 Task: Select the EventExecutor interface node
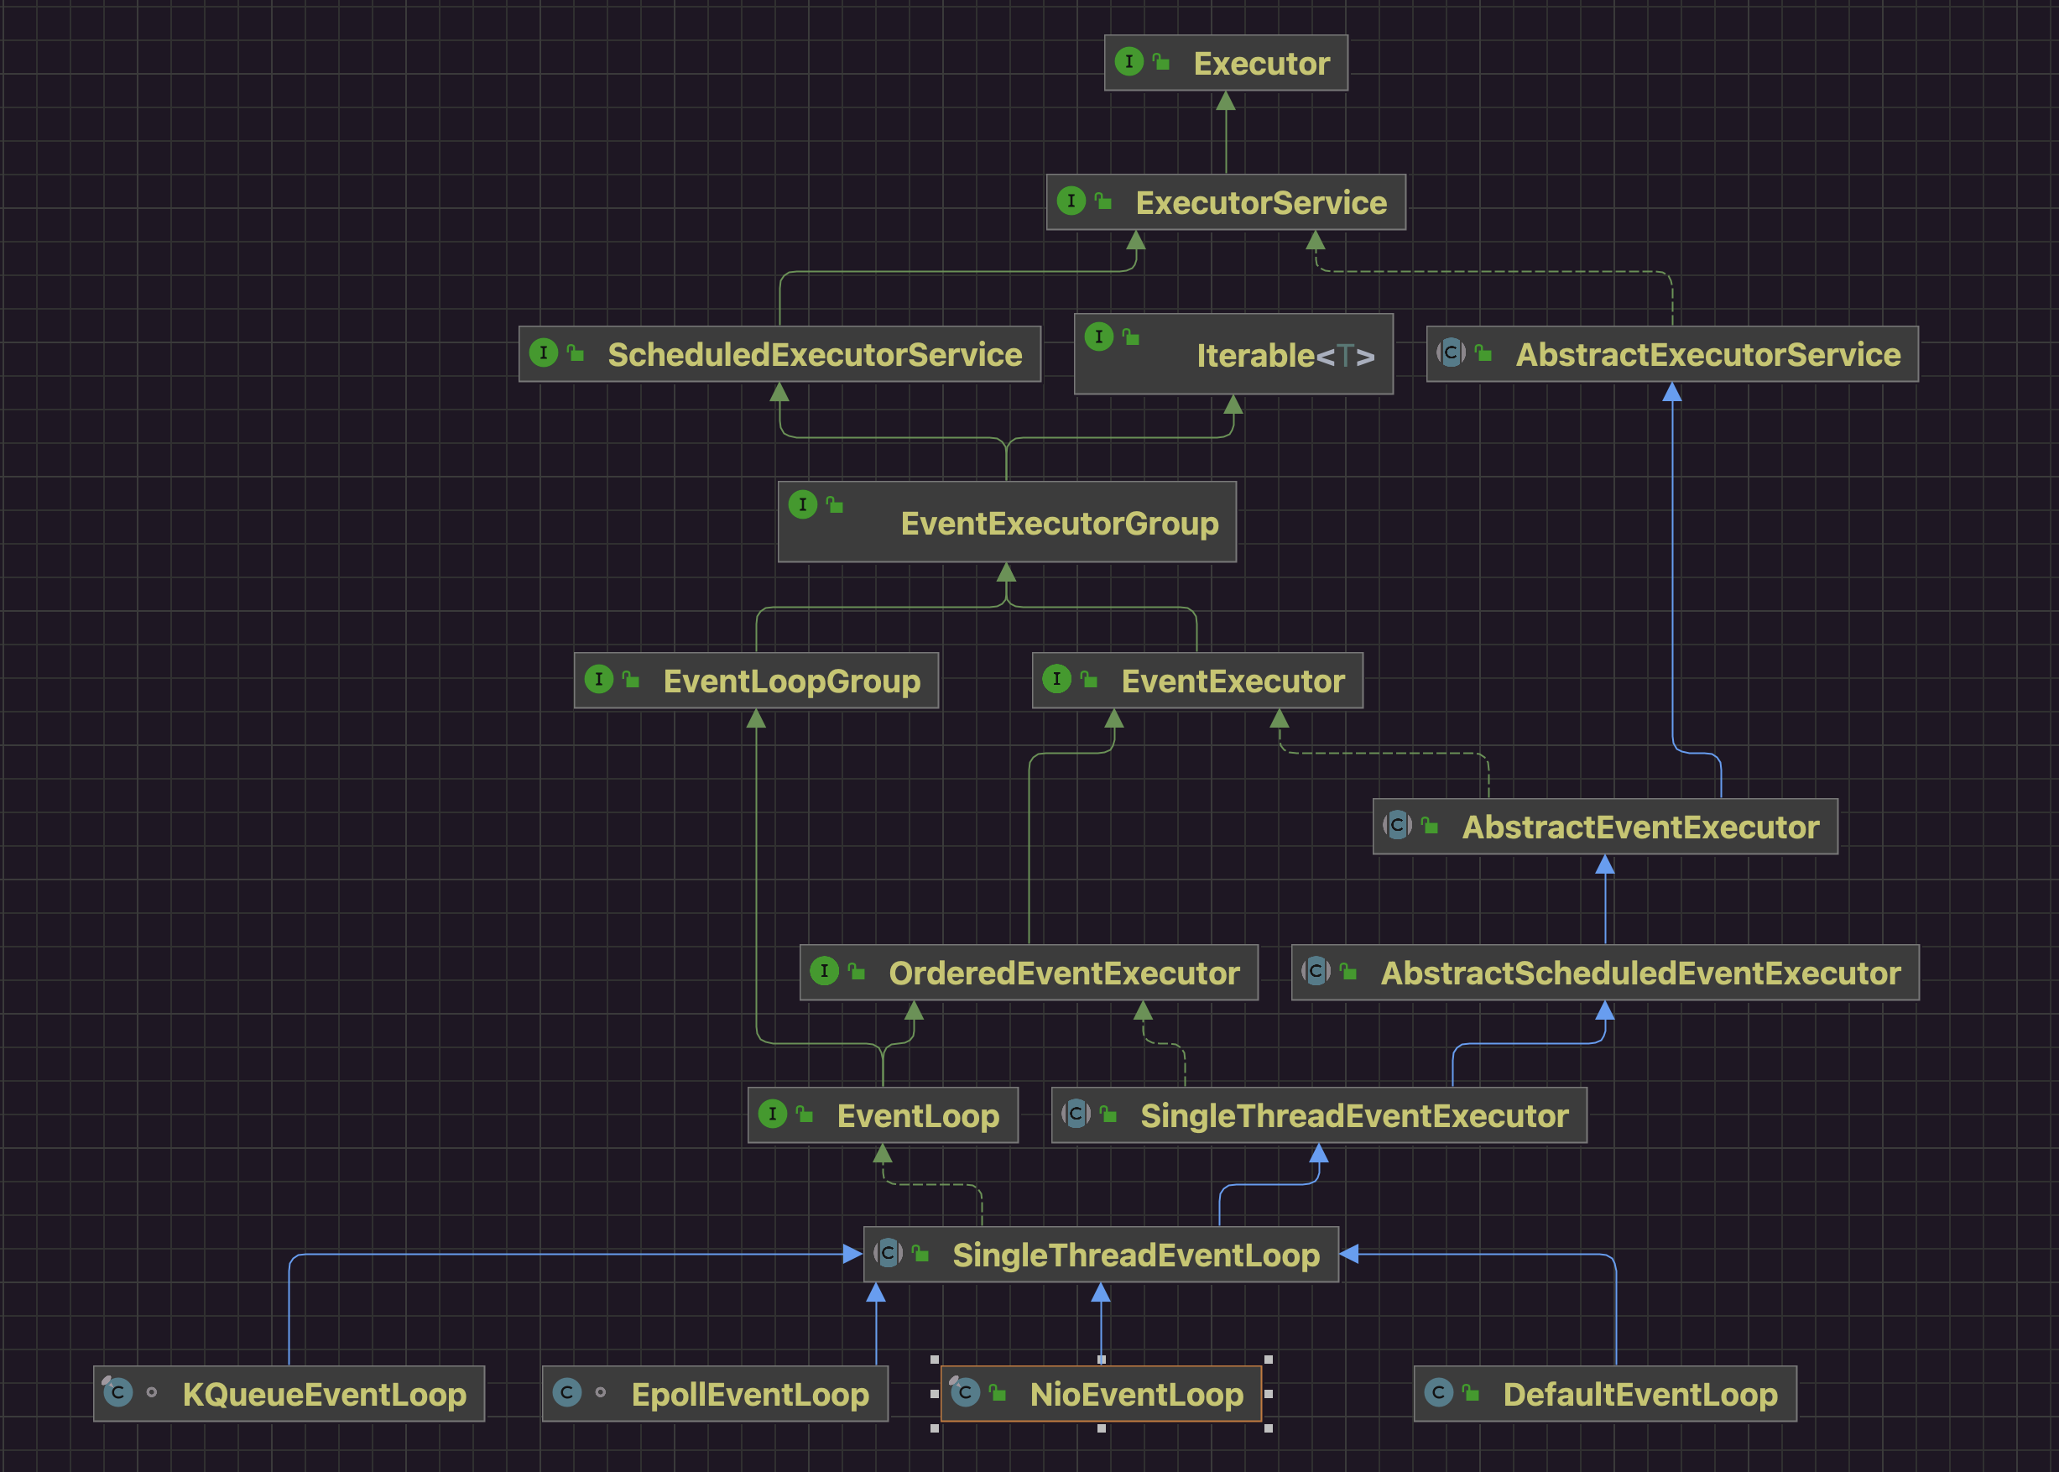1232,681
